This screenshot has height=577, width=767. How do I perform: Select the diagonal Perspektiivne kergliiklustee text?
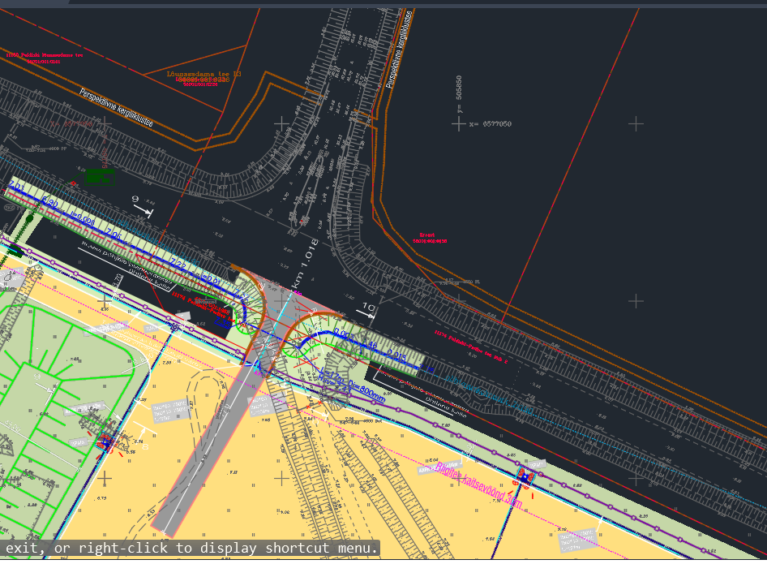(116, 107)
